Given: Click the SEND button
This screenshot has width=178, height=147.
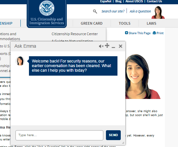Looking at the screenshot, I should [x=113, y=135].
